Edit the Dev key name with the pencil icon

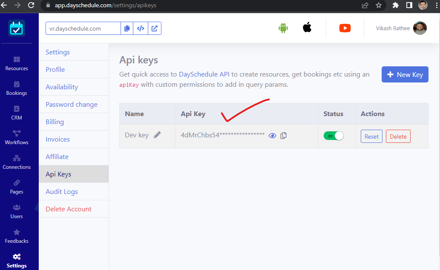click(x=157, y=135)
